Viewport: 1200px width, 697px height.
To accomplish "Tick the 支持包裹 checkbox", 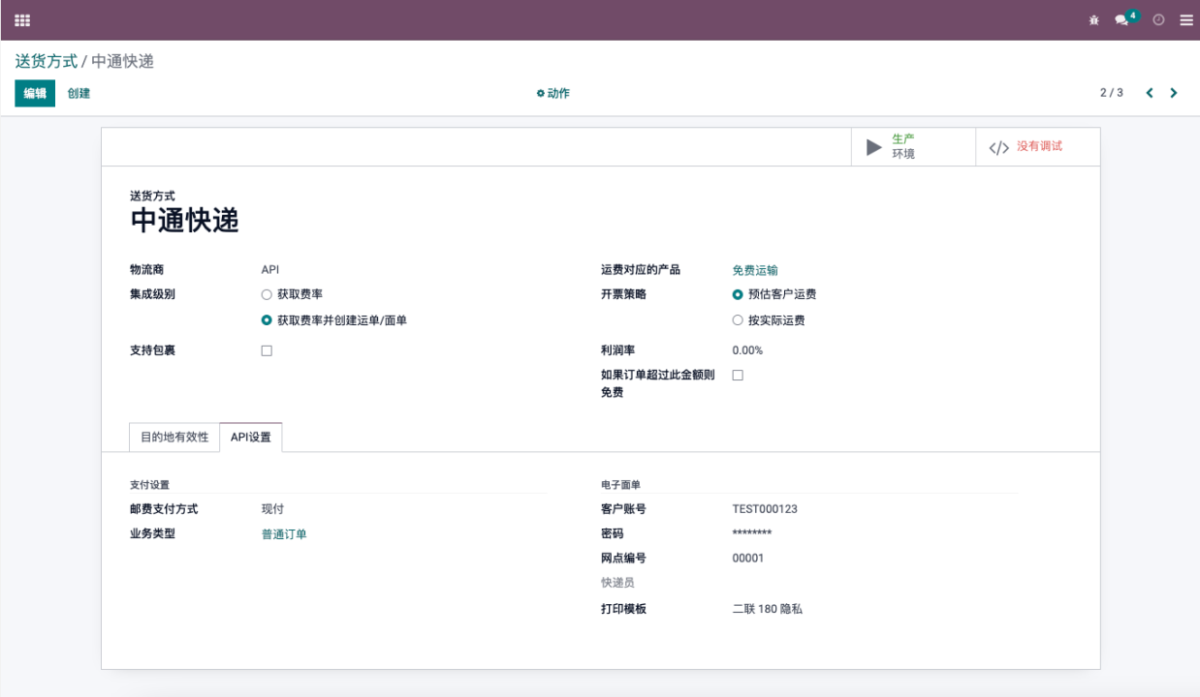I will tap(267, 350).
